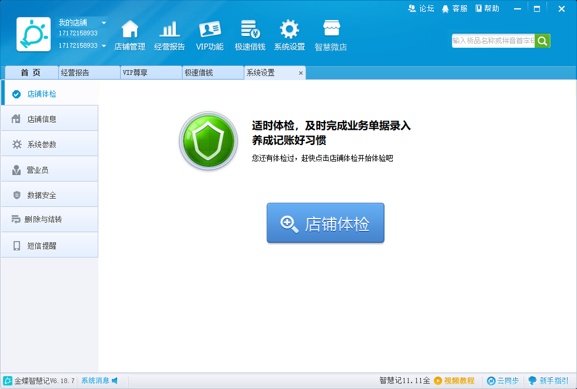
Task: Open 新手指引 beginner guide
Action: 548,381
